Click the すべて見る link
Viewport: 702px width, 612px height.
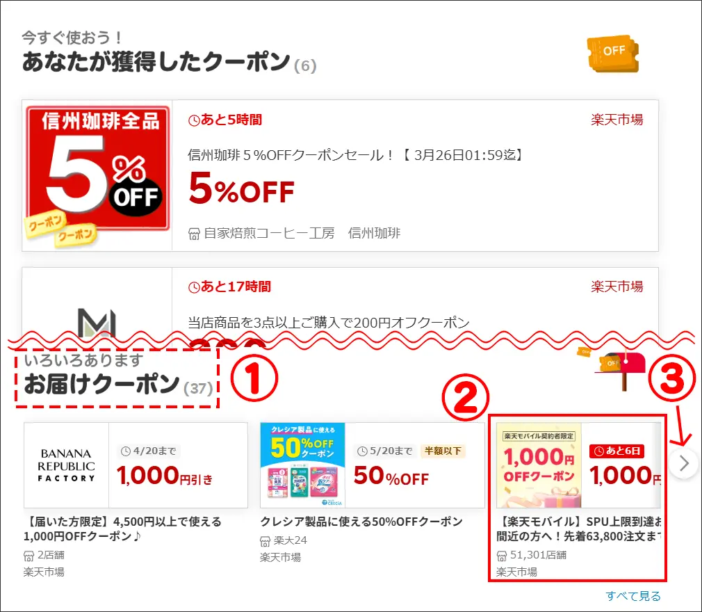tap(633, 596)
